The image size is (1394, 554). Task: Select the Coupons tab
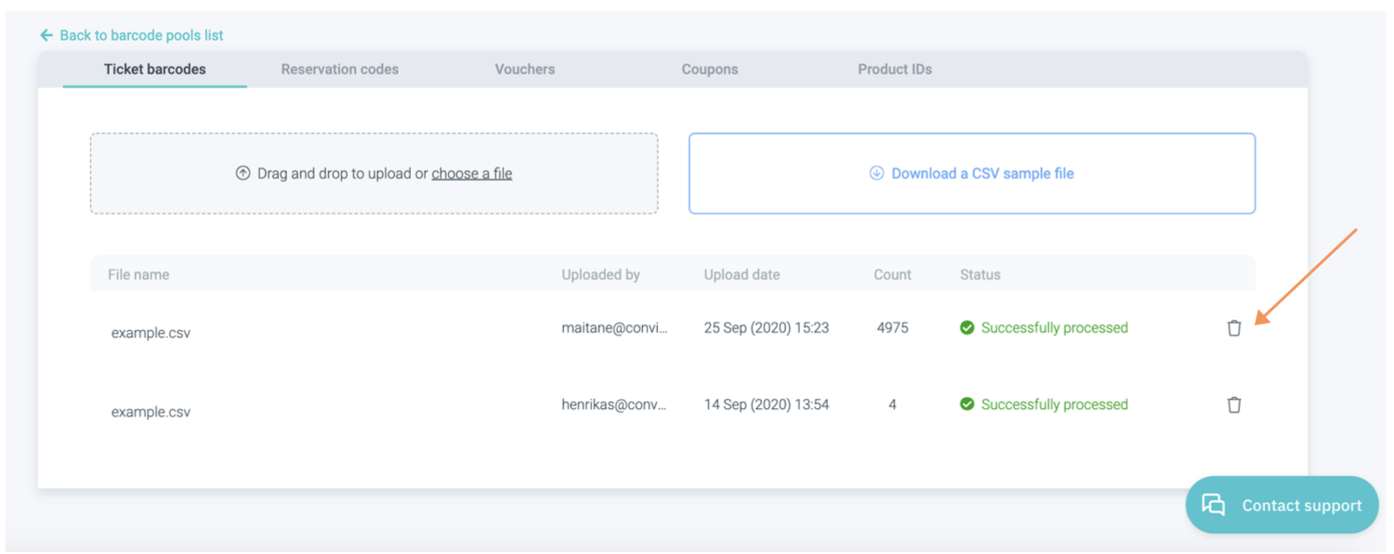pos(709,69)
